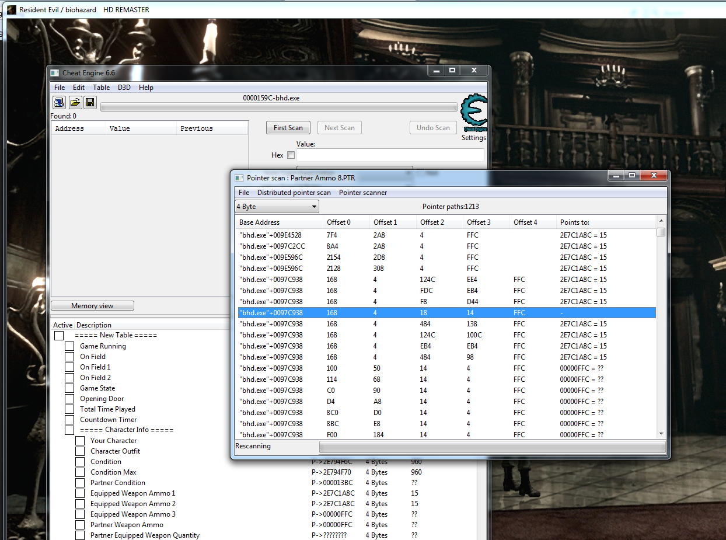726x540 pixels.
Task: Tick the Condition Max checkbox
Action: [x=80, y=472]
